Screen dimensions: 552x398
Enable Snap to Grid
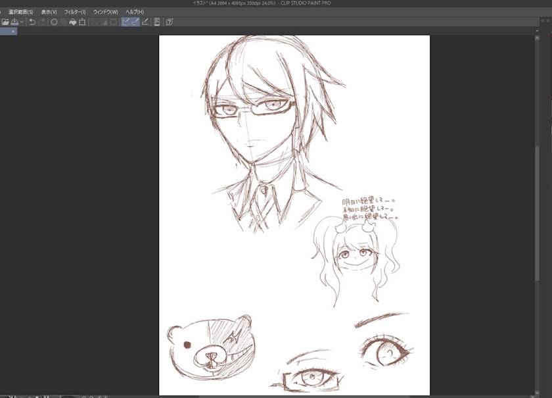[x=145, y=22]
